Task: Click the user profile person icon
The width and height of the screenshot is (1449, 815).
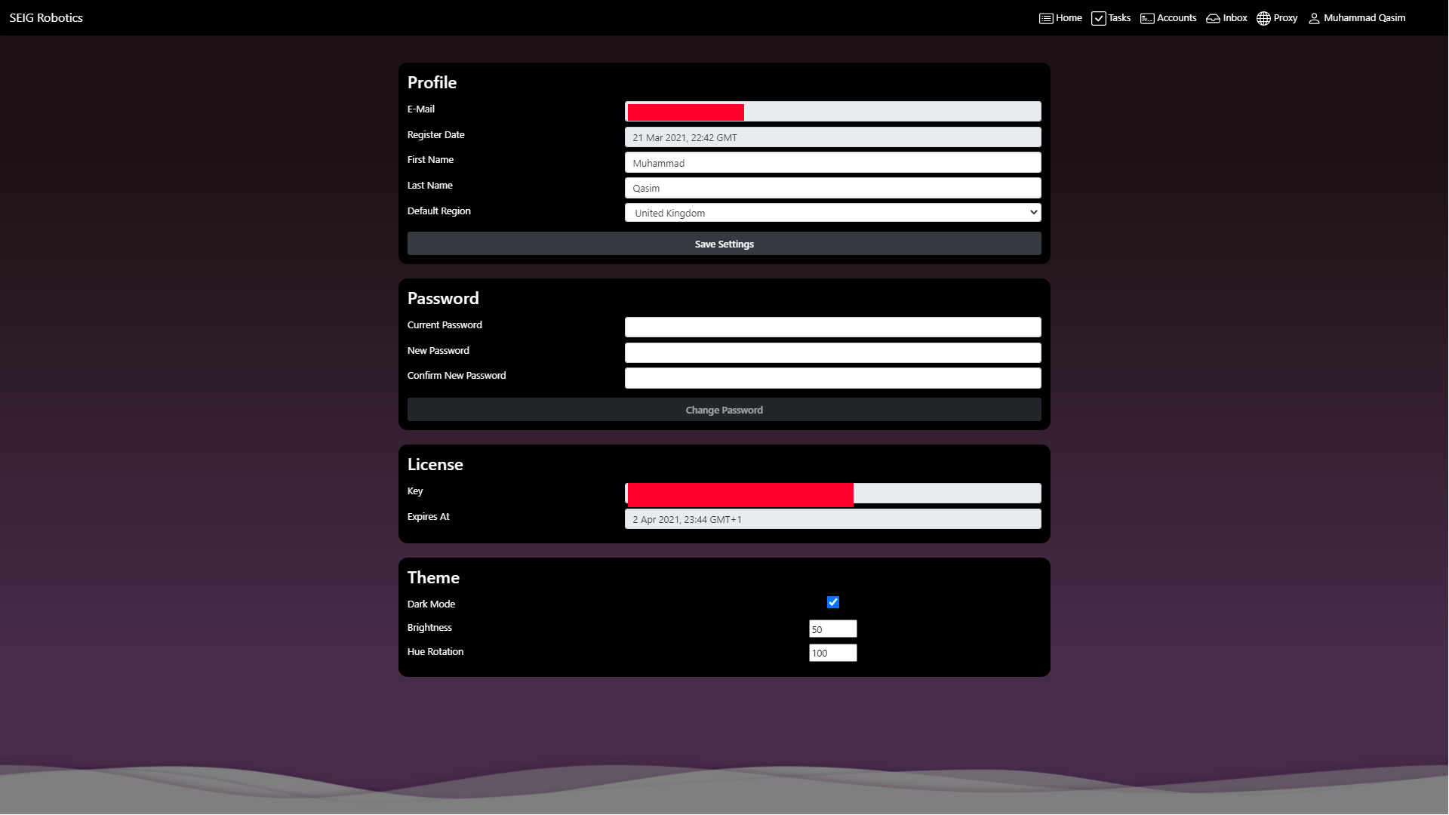Action: click(x=1314, y=18)
